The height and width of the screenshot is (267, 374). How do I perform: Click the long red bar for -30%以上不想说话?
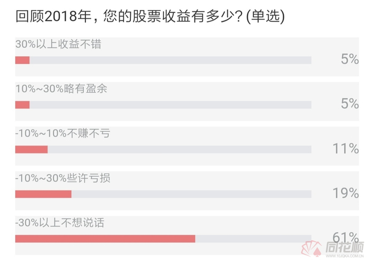[x=105, y=239]
